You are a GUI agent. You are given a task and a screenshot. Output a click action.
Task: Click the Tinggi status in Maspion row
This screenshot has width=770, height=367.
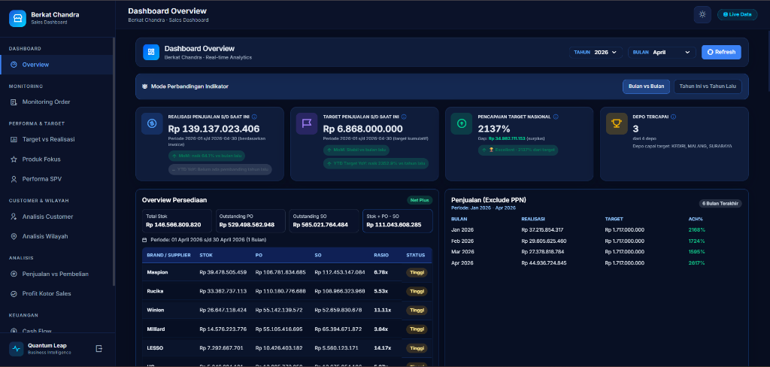(417, 273)
